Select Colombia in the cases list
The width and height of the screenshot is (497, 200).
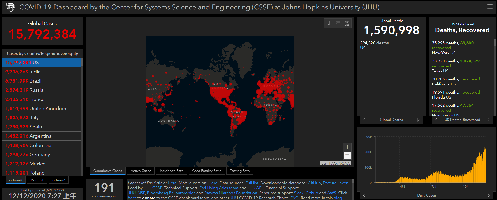point(42,145)
